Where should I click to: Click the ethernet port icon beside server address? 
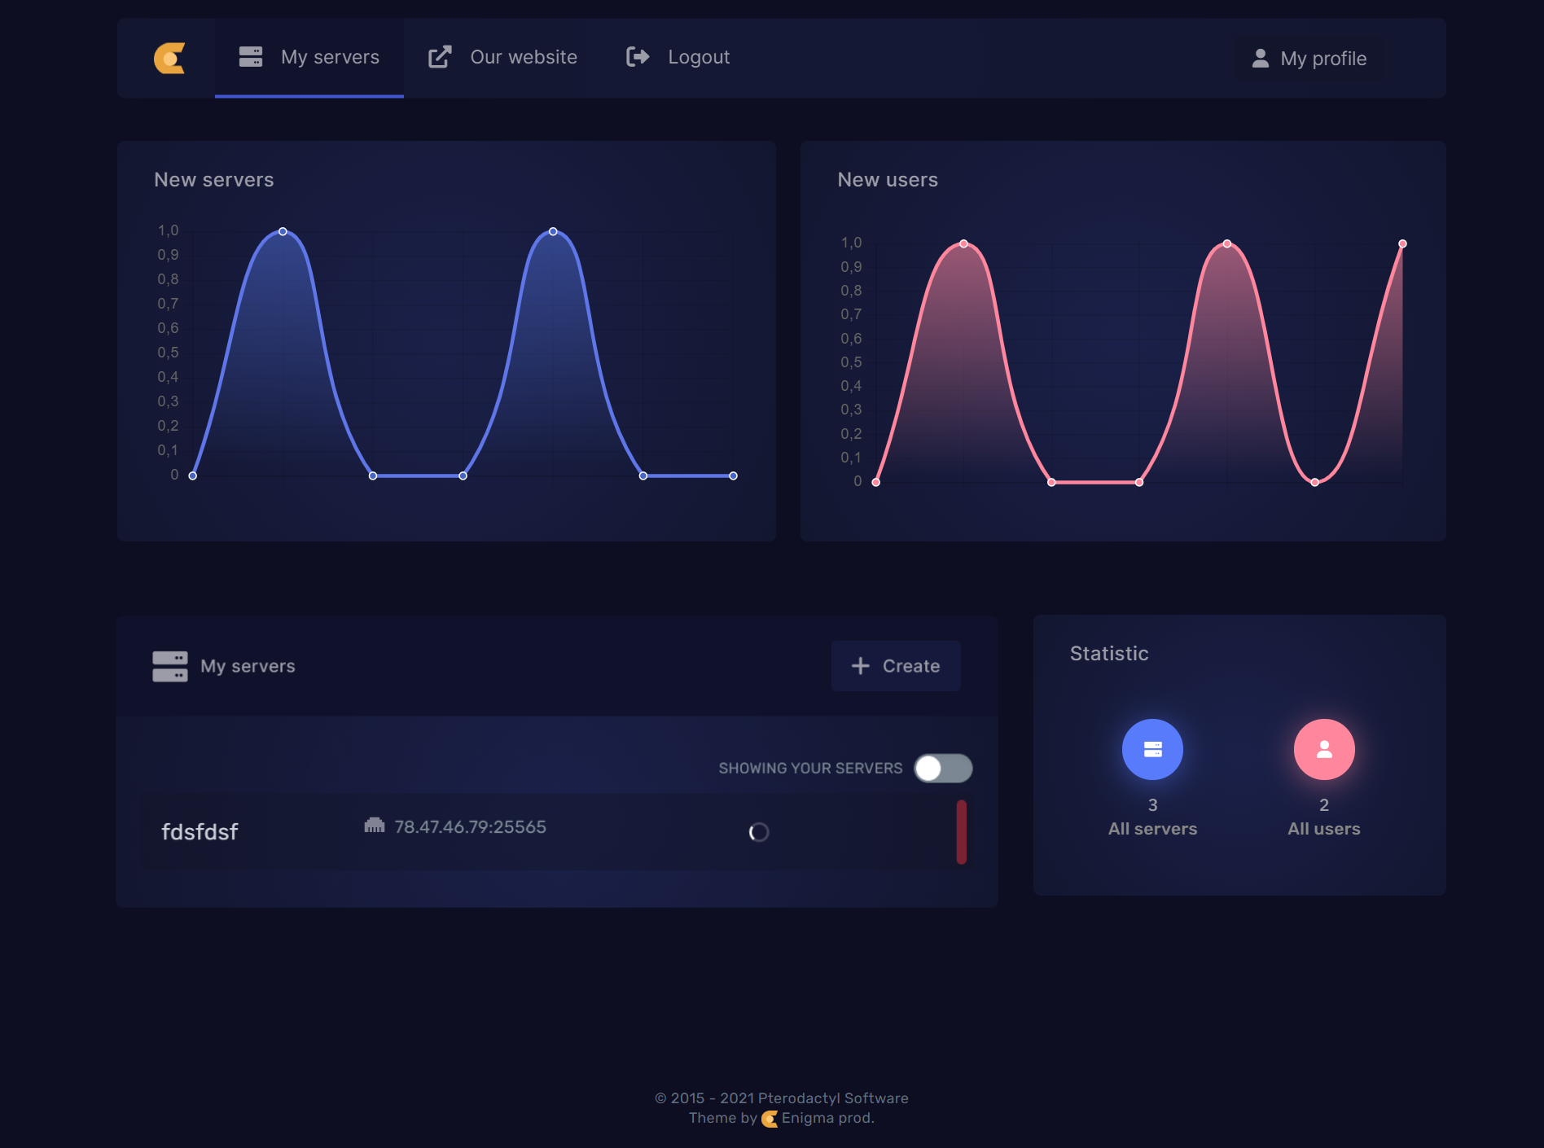(375, 826)
